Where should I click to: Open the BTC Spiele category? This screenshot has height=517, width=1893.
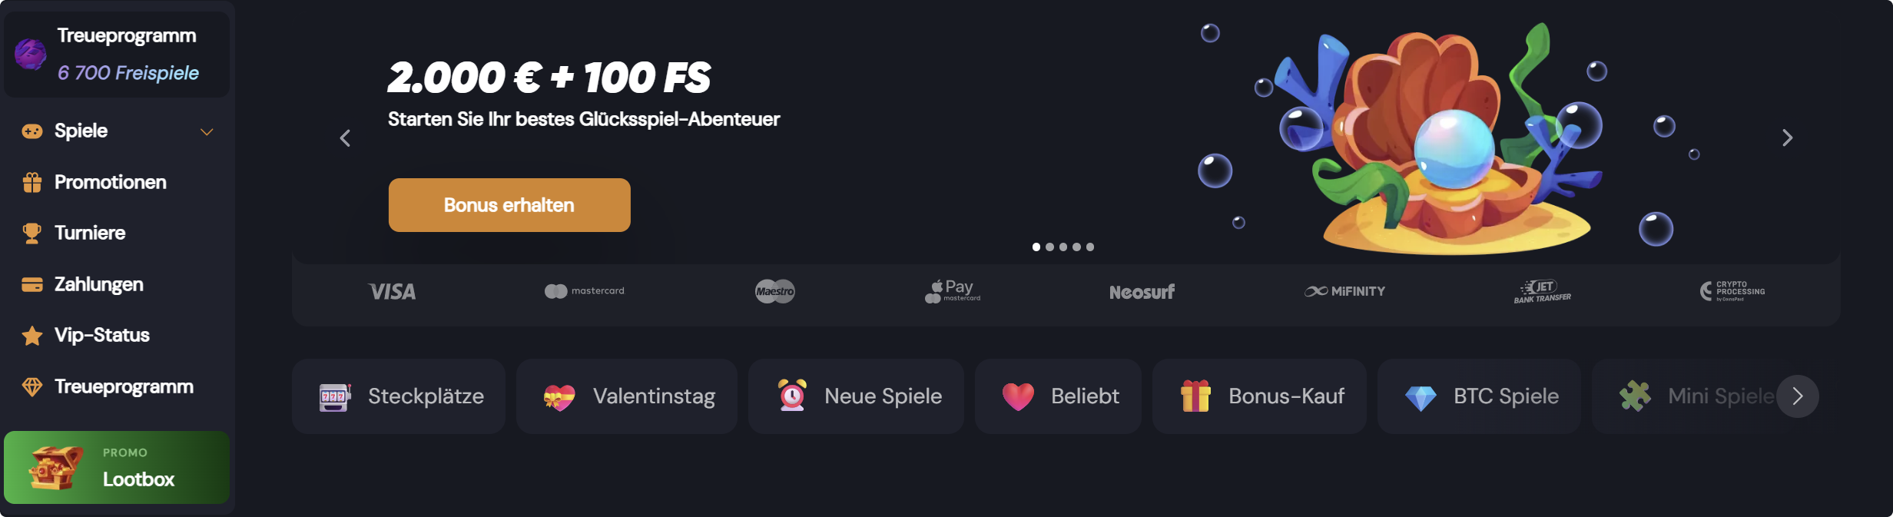pyautogui.click(x=1480, y=396)
